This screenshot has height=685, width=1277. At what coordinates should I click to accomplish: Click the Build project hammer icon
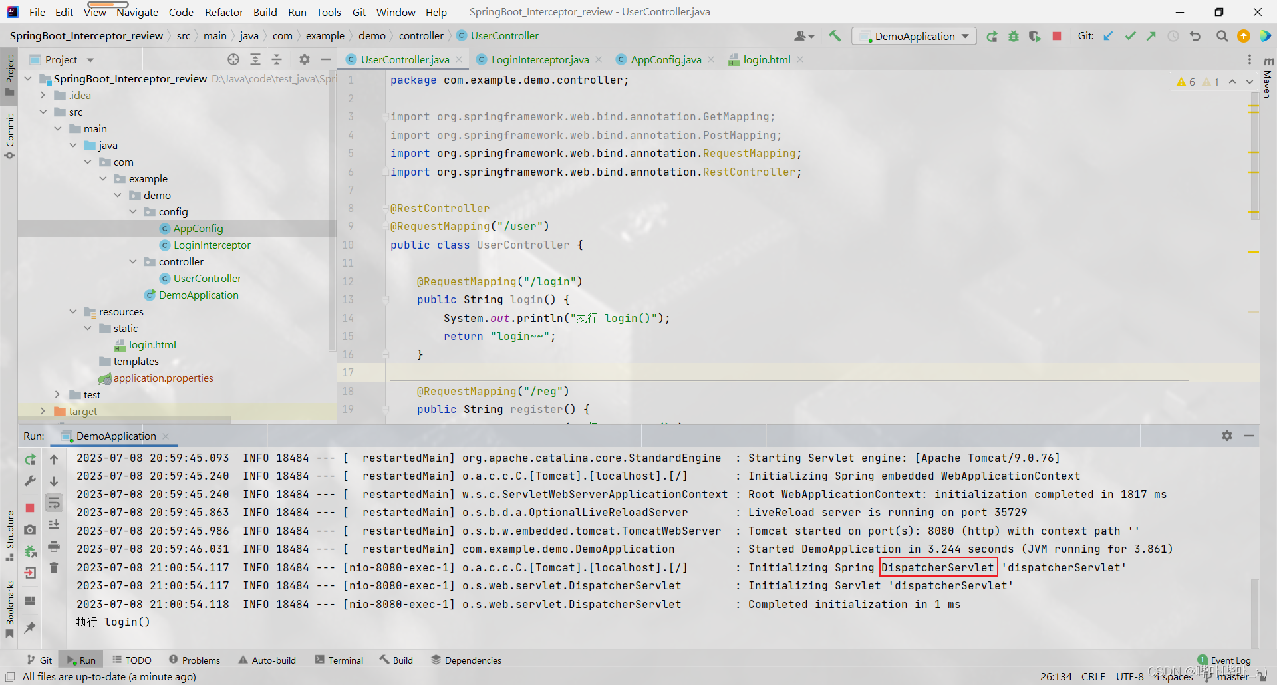click(835, 36)
